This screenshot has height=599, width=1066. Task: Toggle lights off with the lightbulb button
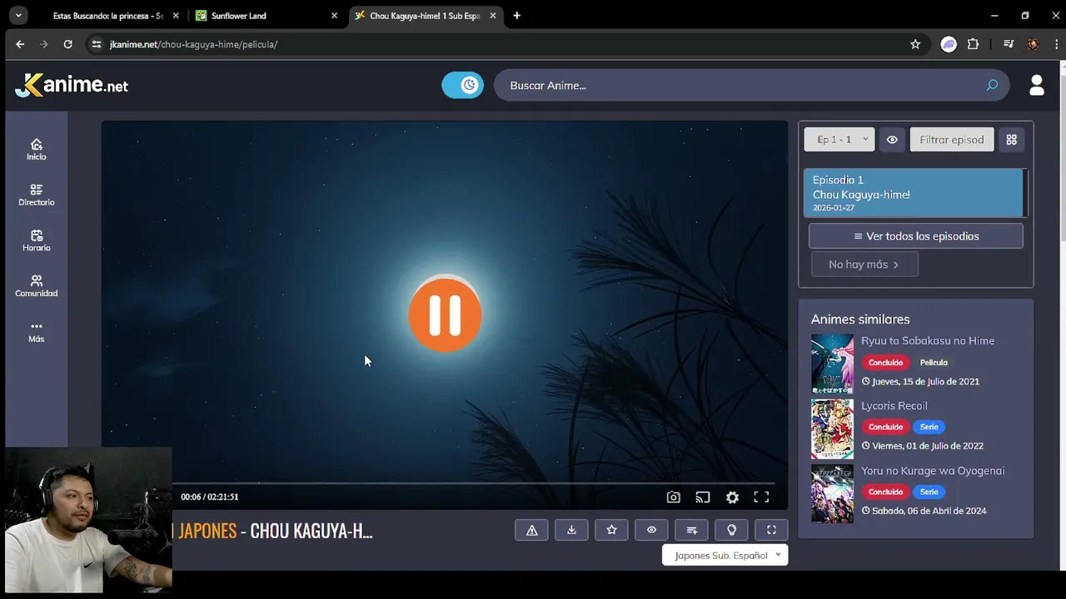tap(731, 530)
